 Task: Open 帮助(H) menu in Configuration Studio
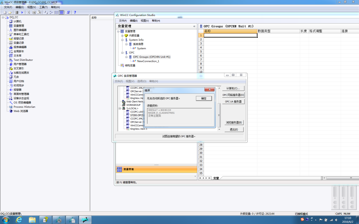pos(156,21)
